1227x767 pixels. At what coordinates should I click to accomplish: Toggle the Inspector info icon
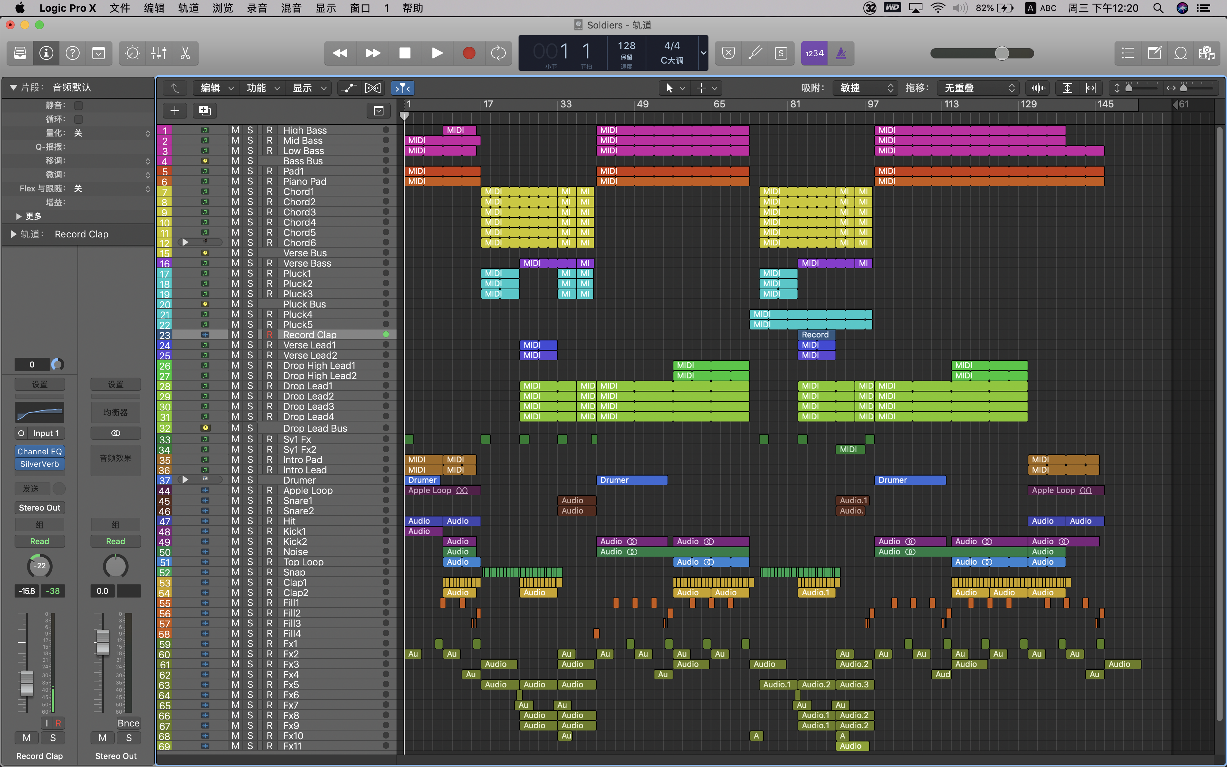tap(46, 53)
